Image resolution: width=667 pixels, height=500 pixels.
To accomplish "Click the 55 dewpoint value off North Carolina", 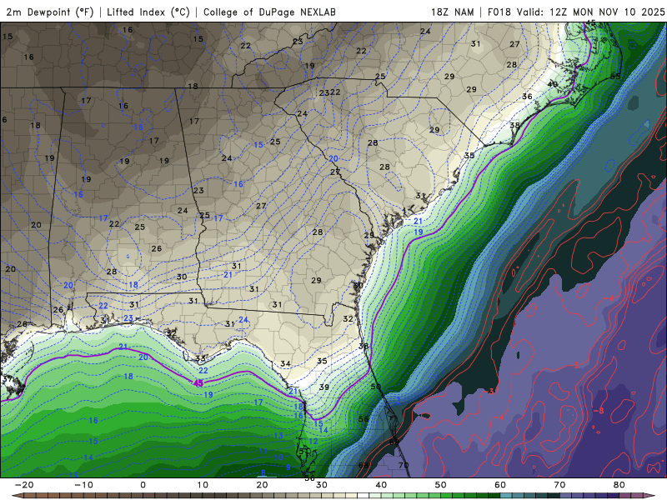I will pos(615,77).
